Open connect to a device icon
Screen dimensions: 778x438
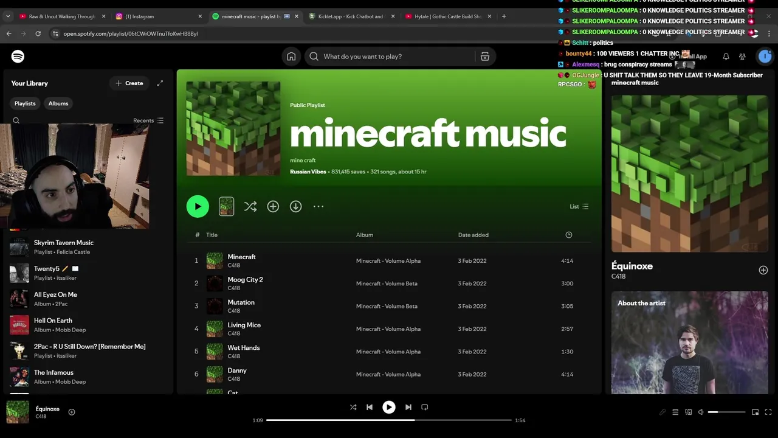688,412
